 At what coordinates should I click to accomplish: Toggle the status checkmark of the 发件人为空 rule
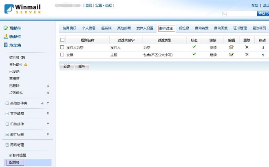(x=194, y=47)
